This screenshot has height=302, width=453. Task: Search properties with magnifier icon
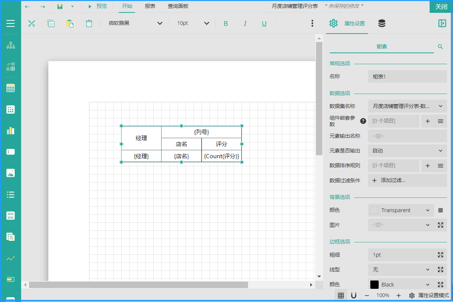pyautogui.click(x=440, y=47)
